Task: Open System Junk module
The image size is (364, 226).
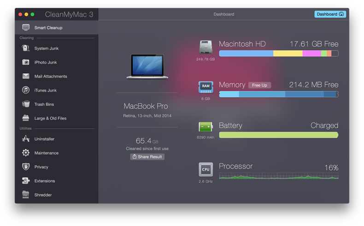Action: (57, 48)
